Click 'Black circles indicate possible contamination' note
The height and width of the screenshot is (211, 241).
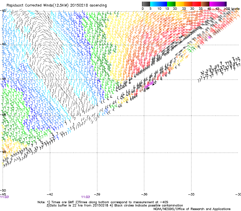pyautogui.click(x=149, y=205)
